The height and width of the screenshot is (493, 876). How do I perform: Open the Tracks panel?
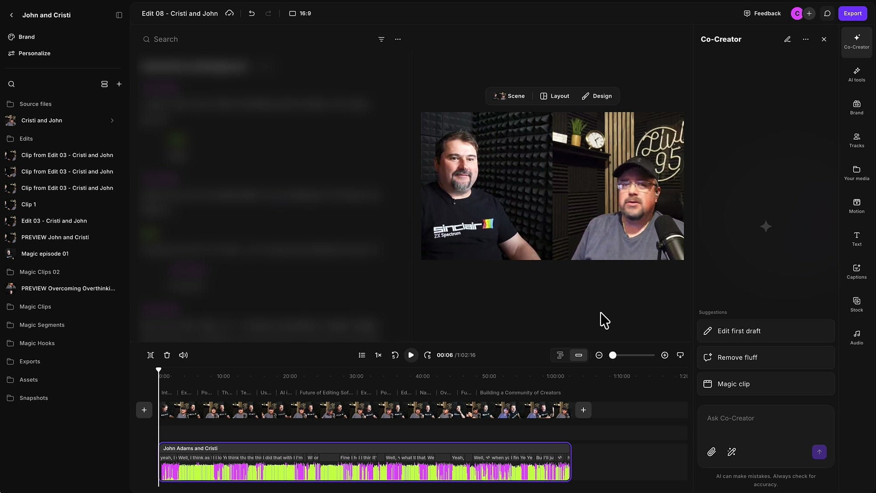856,140
